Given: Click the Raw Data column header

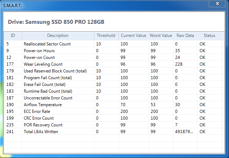Looking at the screenshot, I should pyautogui.click(x=185, y=36).
